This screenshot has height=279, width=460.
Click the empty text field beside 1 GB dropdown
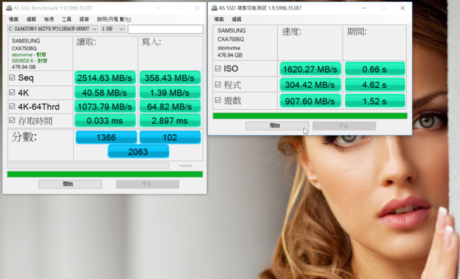(165, 29)
